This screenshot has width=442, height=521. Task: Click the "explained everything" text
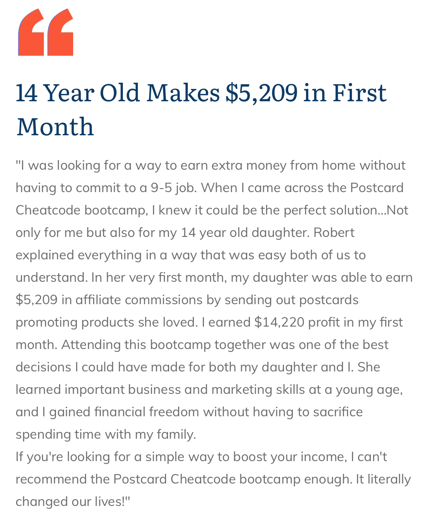(78, 255)
